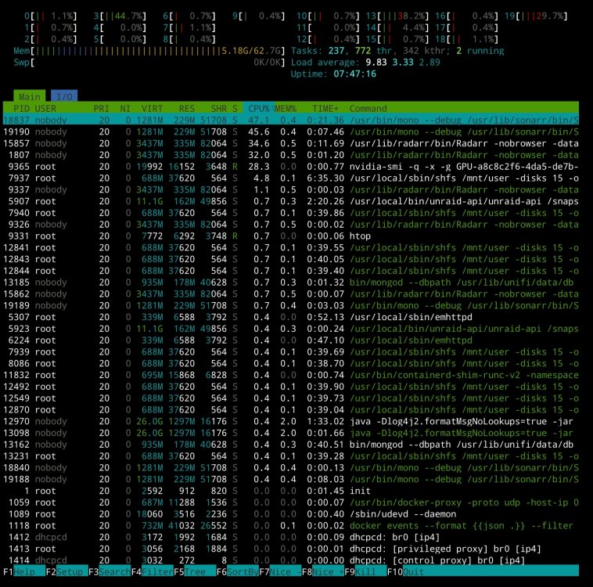Switch to the I/O tab
593x587 pixels.
coord(64,96)
